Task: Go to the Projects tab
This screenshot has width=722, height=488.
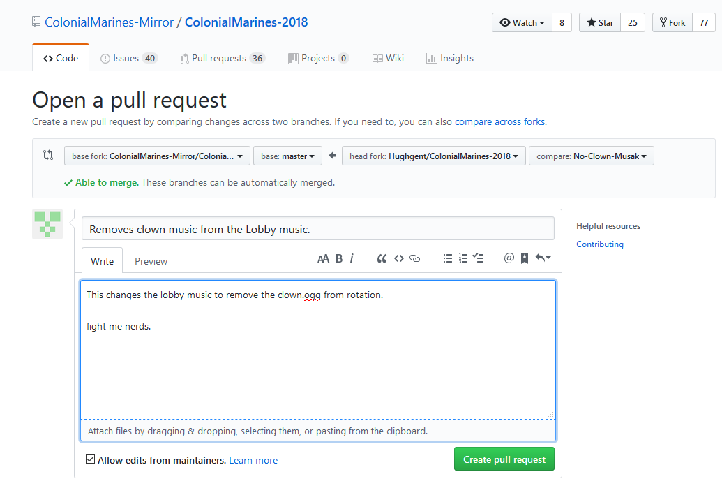Action: coord(318,59)
